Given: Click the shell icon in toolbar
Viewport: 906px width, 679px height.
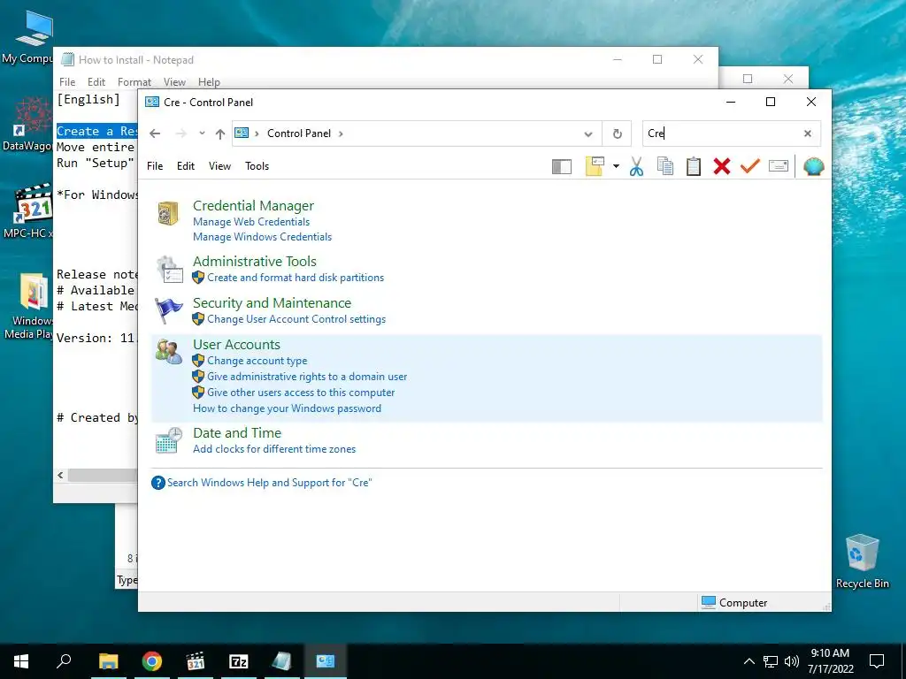Looking at the screenshot, I should point(814,166).
